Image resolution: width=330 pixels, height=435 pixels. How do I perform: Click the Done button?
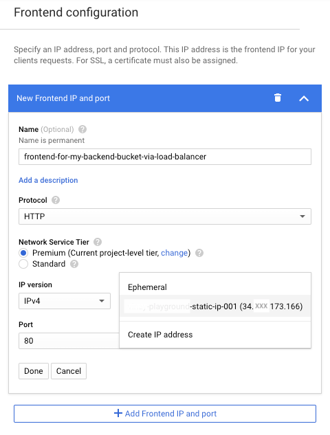(x=34, y=371)
